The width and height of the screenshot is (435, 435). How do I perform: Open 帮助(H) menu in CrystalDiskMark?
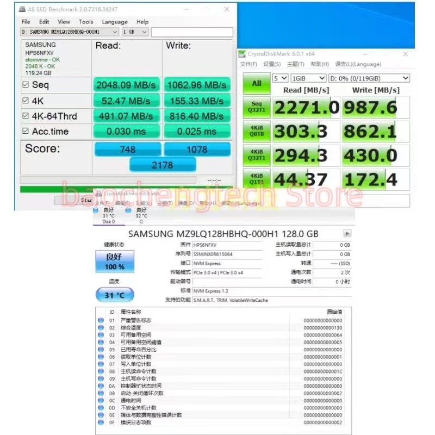point(320,64)
